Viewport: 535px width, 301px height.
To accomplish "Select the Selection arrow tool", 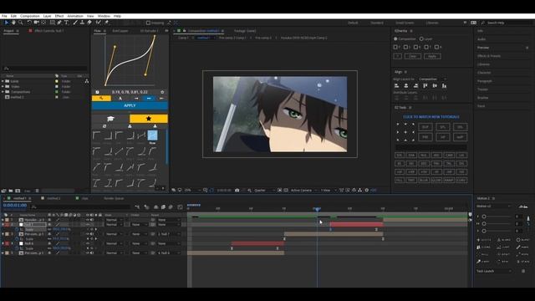I will 7,23.
